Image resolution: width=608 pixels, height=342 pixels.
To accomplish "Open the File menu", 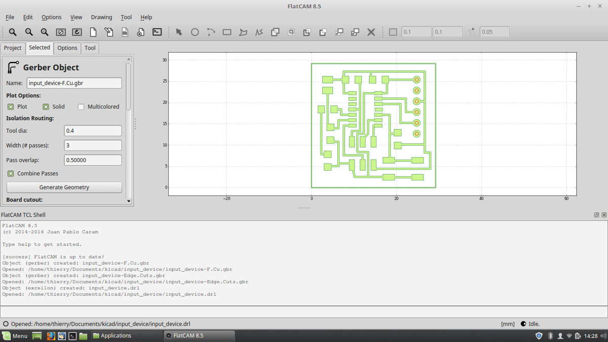I will (x=10, y=17).
